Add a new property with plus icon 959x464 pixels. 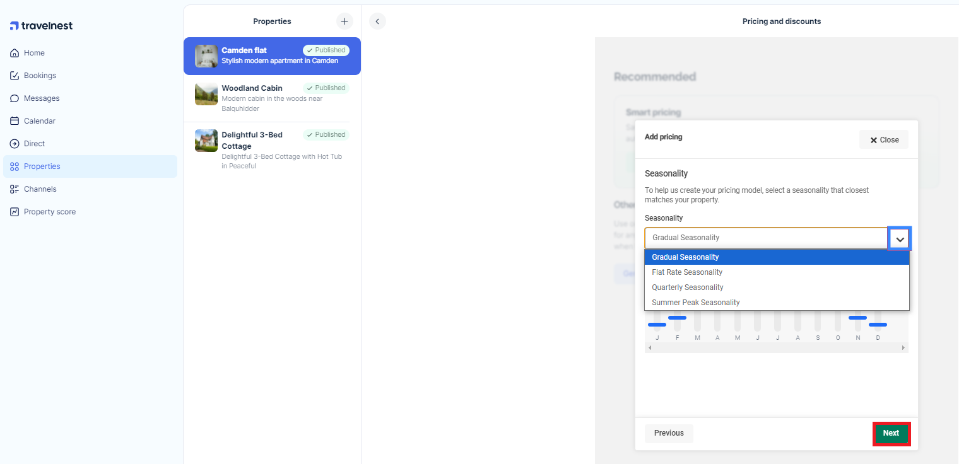tap(344, 21)
